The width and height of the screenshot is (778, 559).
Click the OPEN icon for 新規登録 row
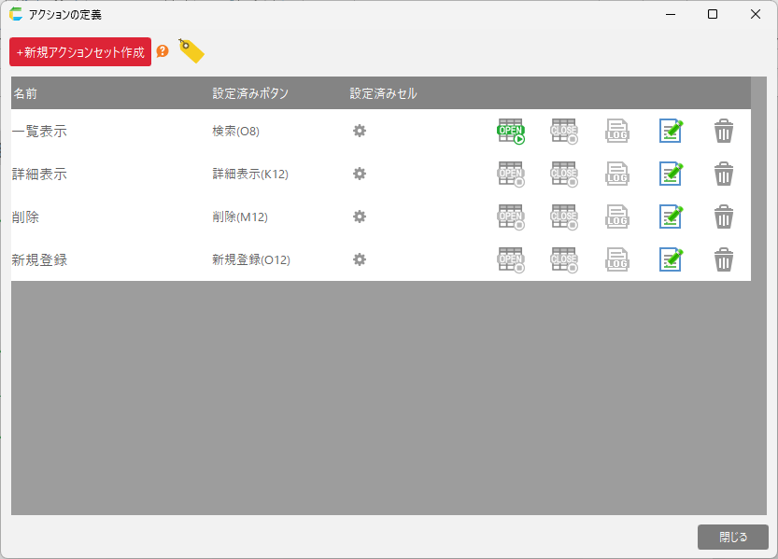(x=510, y=260)
